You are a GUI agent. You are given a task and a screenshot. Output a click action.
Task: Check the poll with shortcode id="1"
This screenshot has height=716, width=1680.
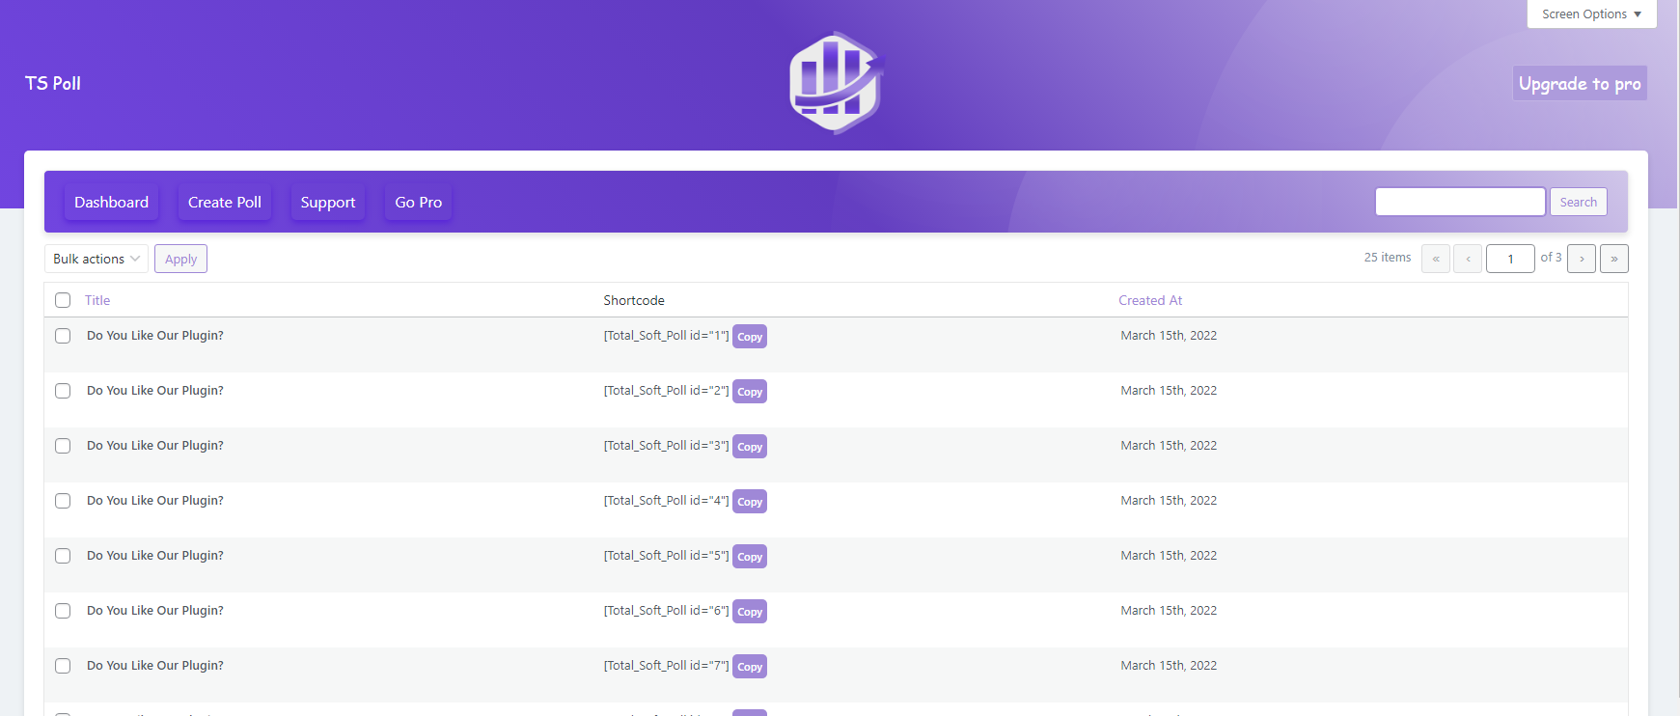tap(63, 336)
